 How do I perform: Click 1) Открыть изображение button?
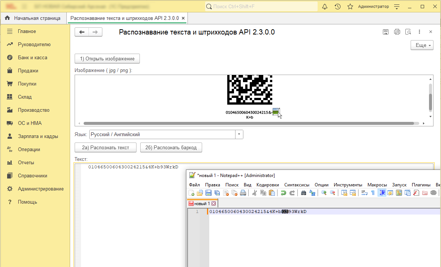pyautogui.click(x=107, y=58)
